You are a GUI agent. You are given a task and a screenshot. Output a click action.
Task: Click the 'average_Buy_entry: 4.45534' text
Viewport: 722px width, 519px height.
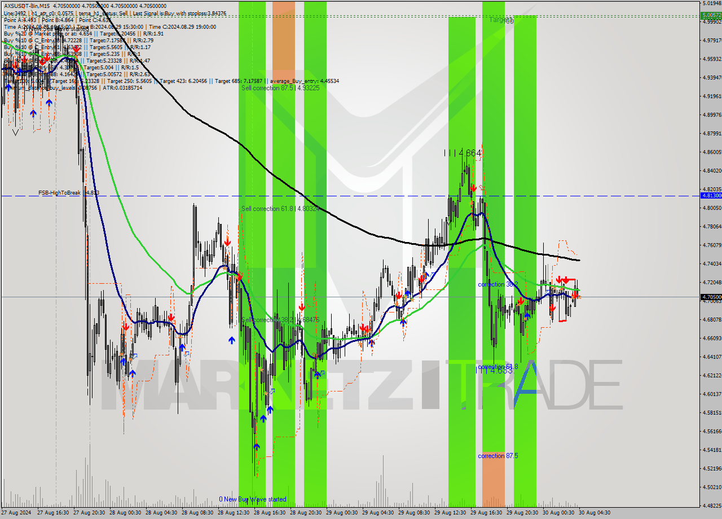point(305,81)
